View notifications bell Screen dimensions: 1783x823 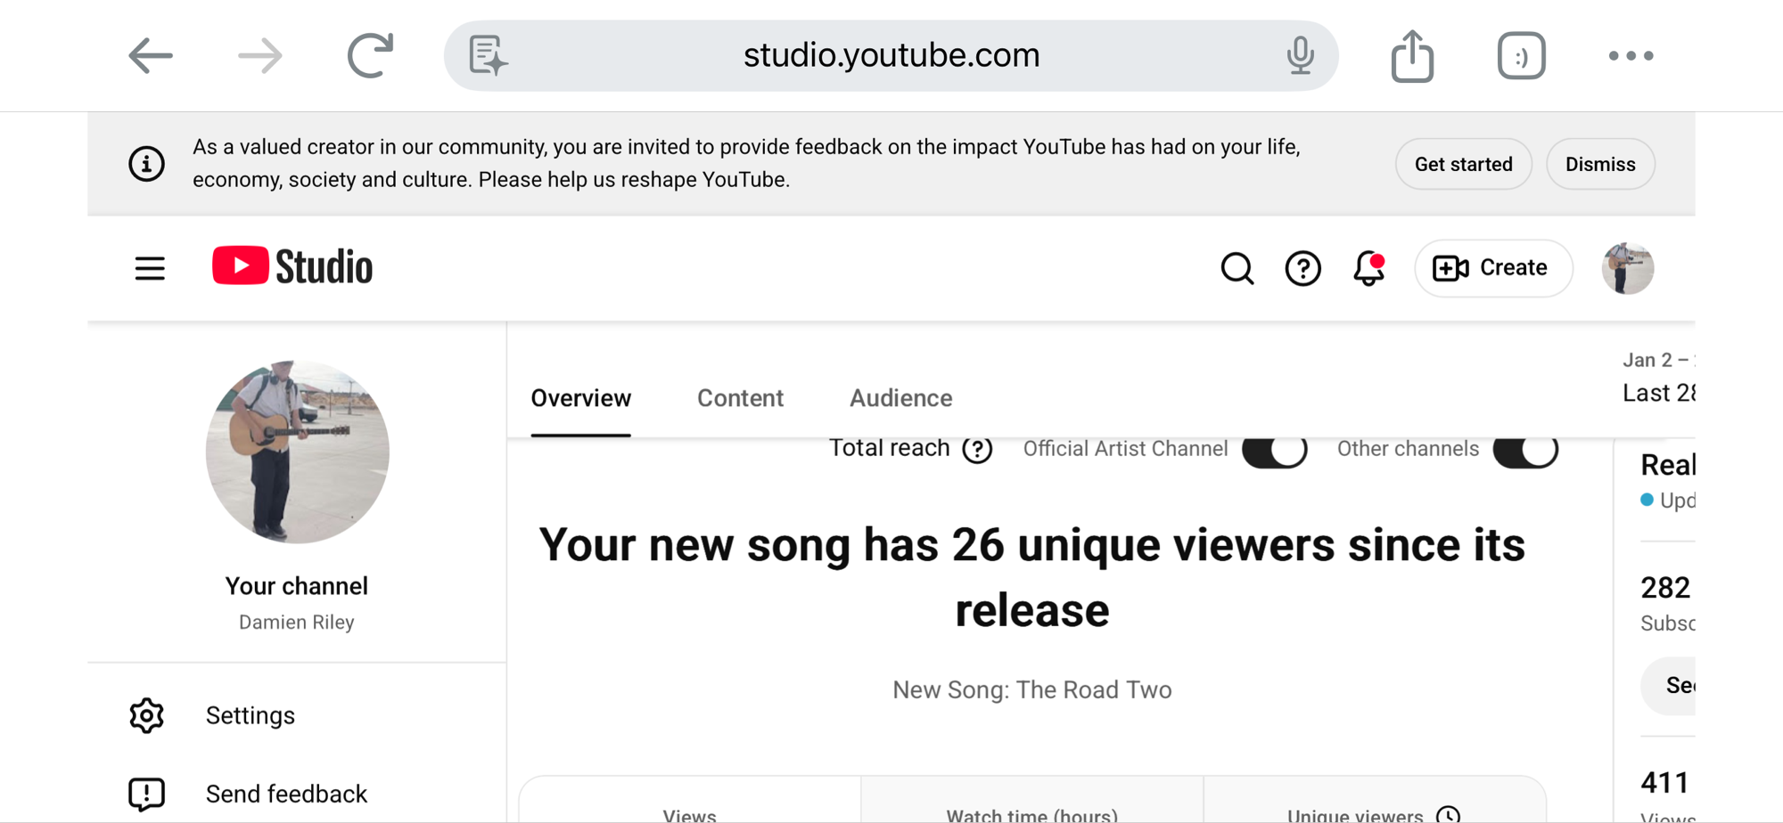pyautogui.click(x=1368, y=268)
